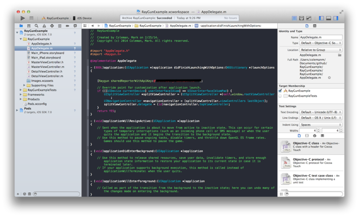Switch to the Assistant editor
The height and width of the screenshot is (217, 359).
pyautogui.click(x=302, y=18)
